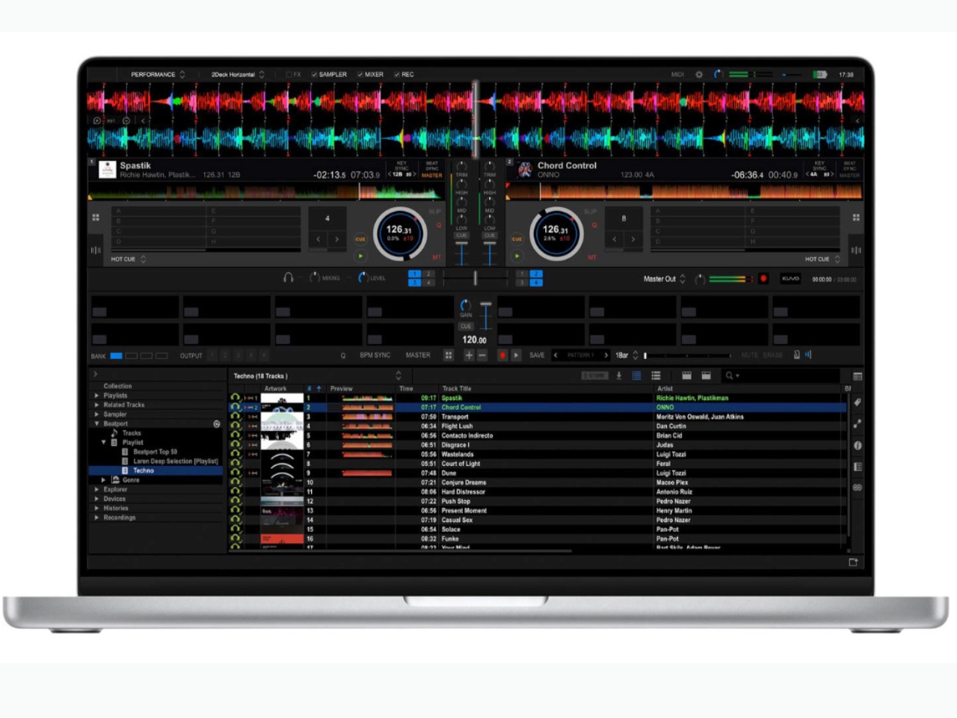Open the settings gear in top bar
The height and width of the screenshot is (718, 957).
pos(699,75)
